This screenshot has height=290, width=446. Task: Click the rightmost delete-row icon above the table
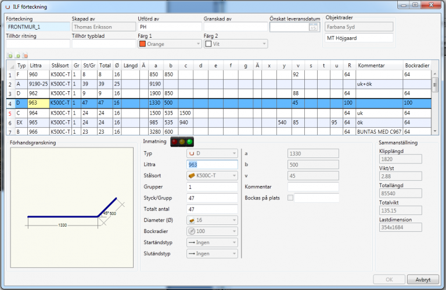(24, 56)
